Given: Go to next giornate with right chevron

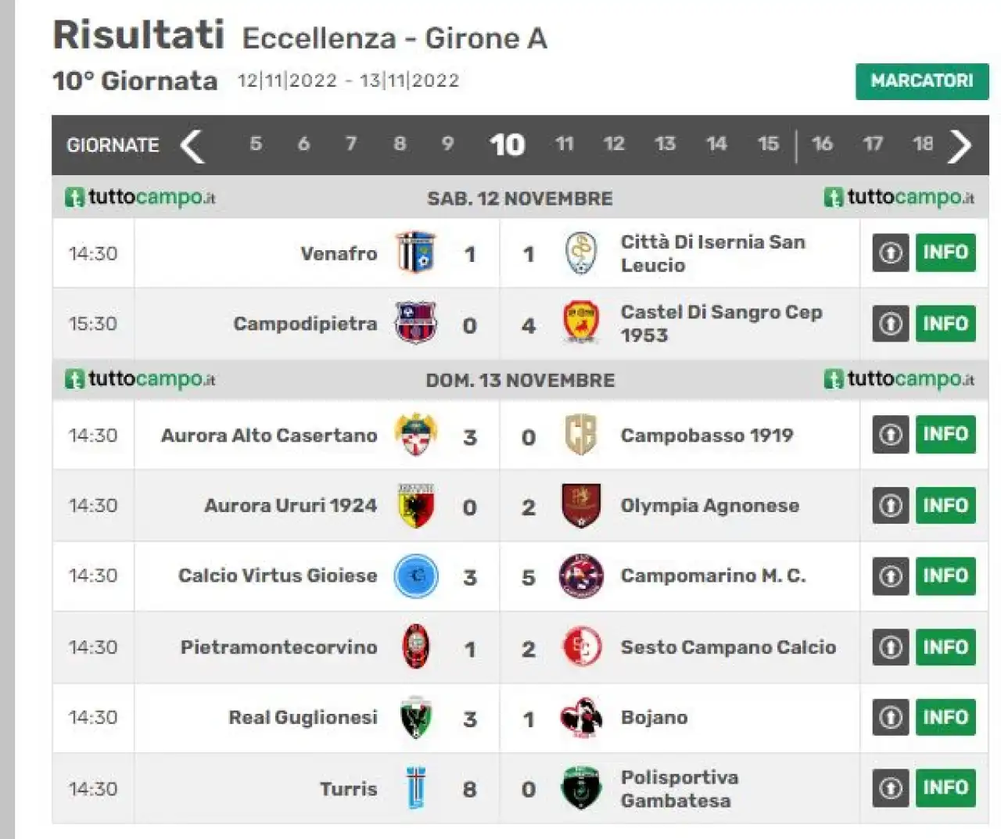Looking at the screenshot, I should click(960, 145).
